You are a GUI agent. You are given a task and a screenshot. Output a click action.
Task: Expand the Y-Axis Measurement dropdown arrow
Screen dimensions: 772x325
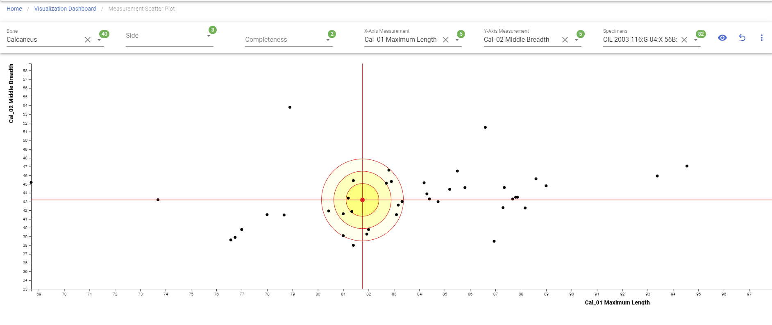pos(576,40)
